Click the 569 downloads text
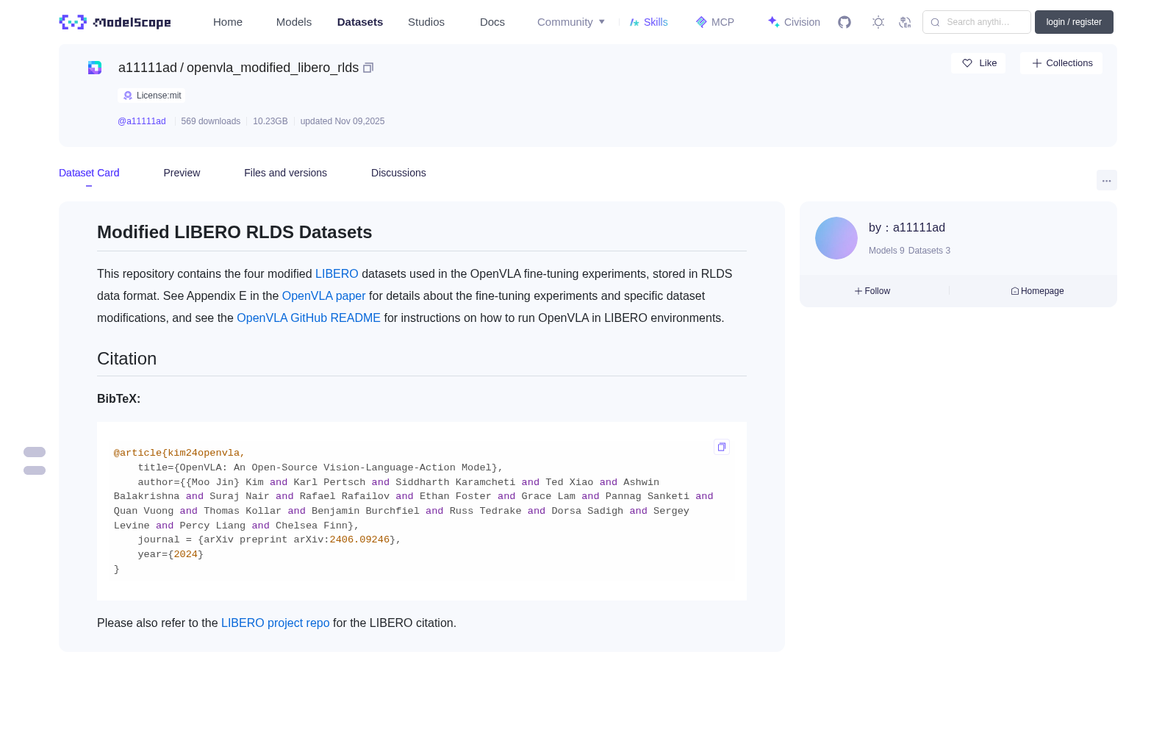1176x735 pixels. click(x=211, y=121)
